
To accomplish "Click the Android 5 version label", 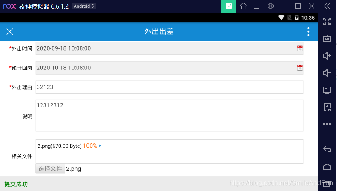I will [84, 6].
